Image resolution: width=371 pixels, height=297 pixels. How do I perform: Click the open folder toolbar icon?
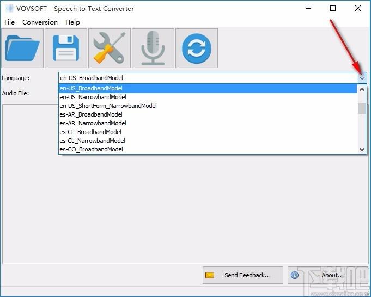tap(22, 49)
